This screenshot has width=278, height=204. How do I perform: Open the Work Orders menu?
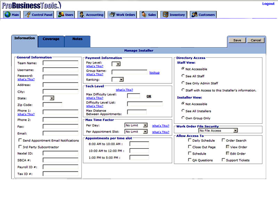pos(122,15)
